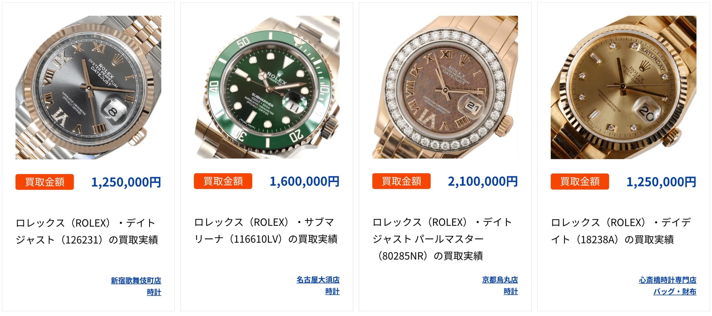
Task: Click the 2,100,000円 price text
Action: (x=483, y=181)
